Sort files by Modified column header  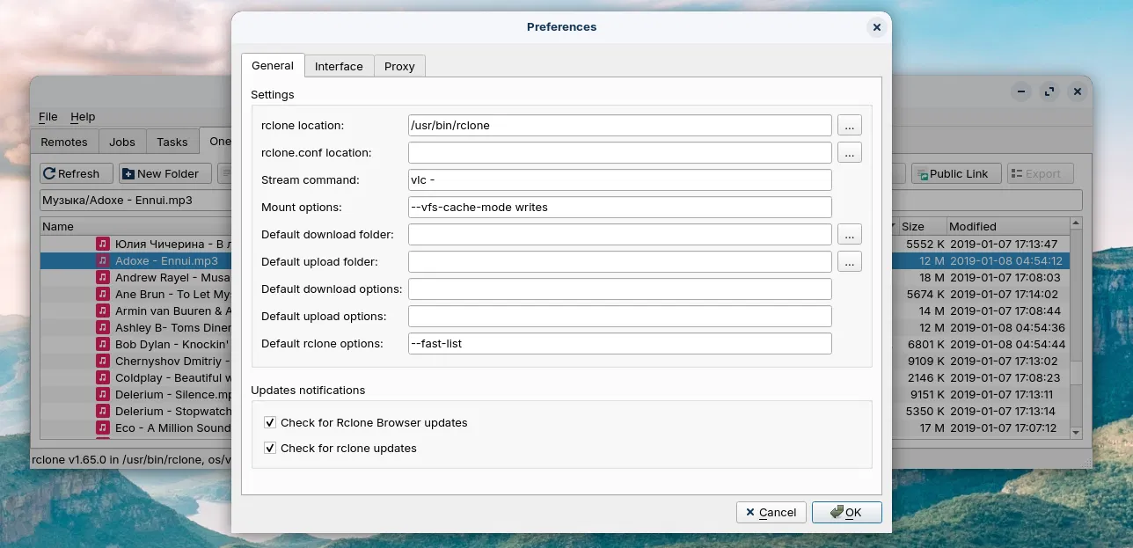pyautogui.click(x=1007, y=226)
